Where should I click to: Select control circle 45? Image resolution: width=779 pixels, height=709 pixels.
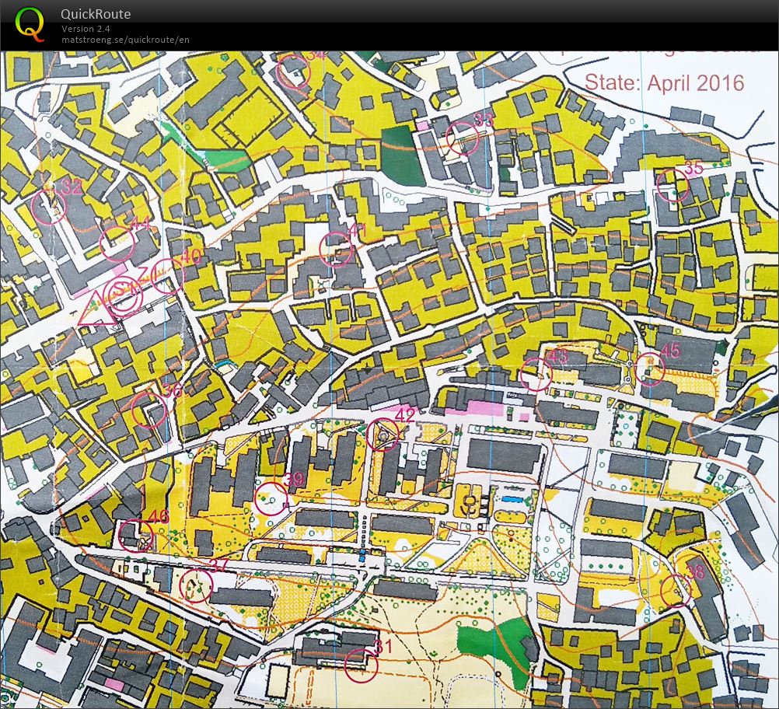tap(649, 369)
